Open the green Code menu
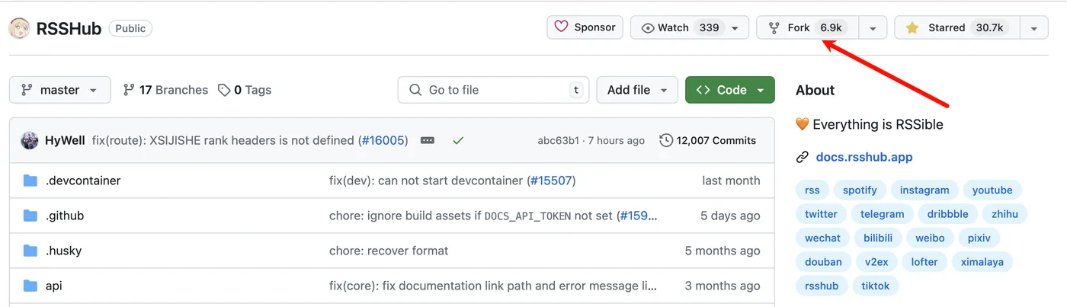This screenshot has height=307, width=1067. pyautogui.click(x=729, y=90)
